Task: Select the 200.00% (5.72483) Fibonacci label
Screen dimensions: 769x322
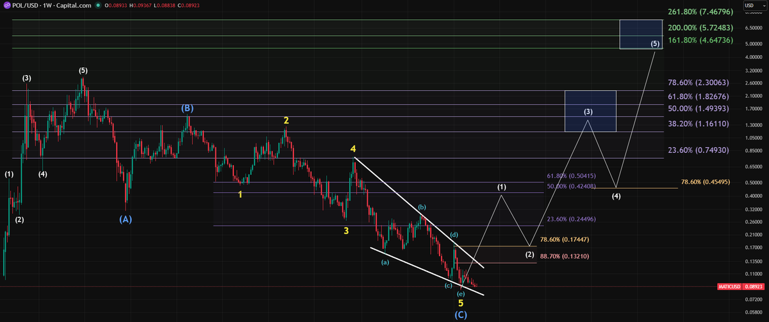Action: (702, 28)
